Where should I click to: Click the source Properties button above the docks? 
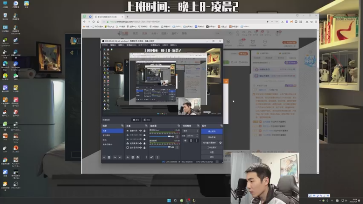click(136, 120)
